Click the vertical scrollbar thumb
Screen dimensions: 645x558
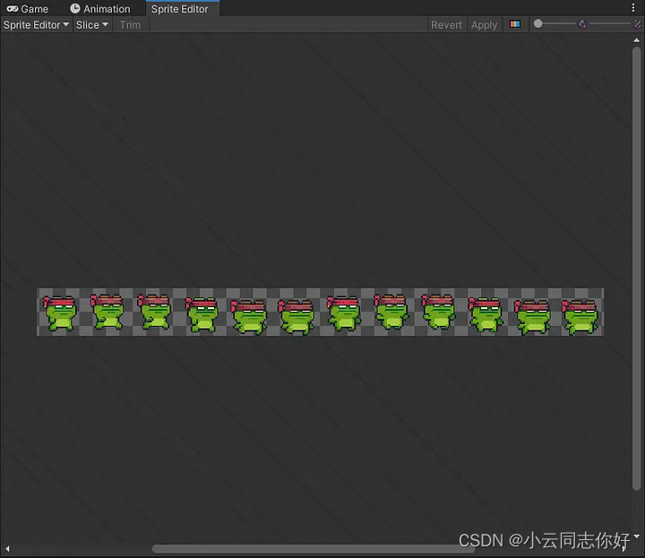click(636, 268)
